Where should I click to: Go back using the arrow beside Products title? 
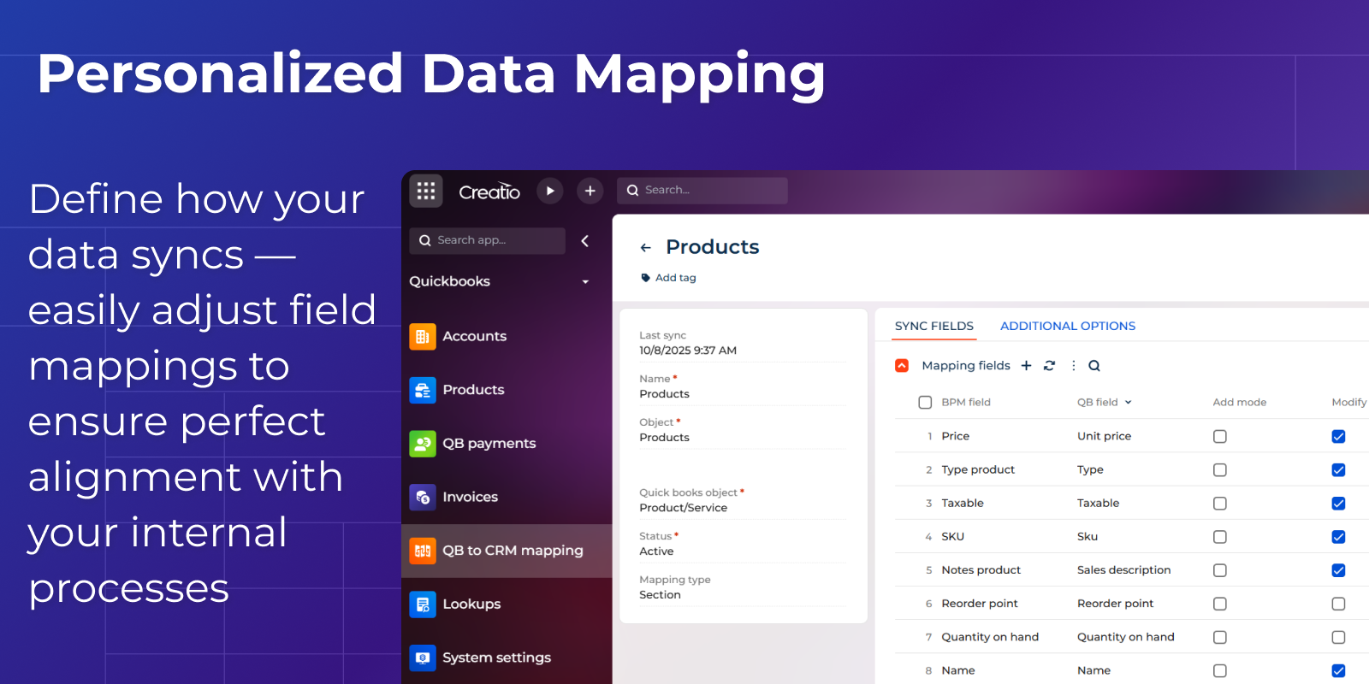click(646, 248)
